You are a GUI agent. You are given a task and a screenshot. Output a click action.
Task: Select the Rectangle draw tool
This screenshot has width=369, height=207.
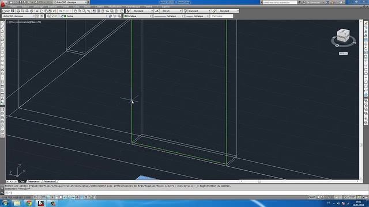point(2,40)
